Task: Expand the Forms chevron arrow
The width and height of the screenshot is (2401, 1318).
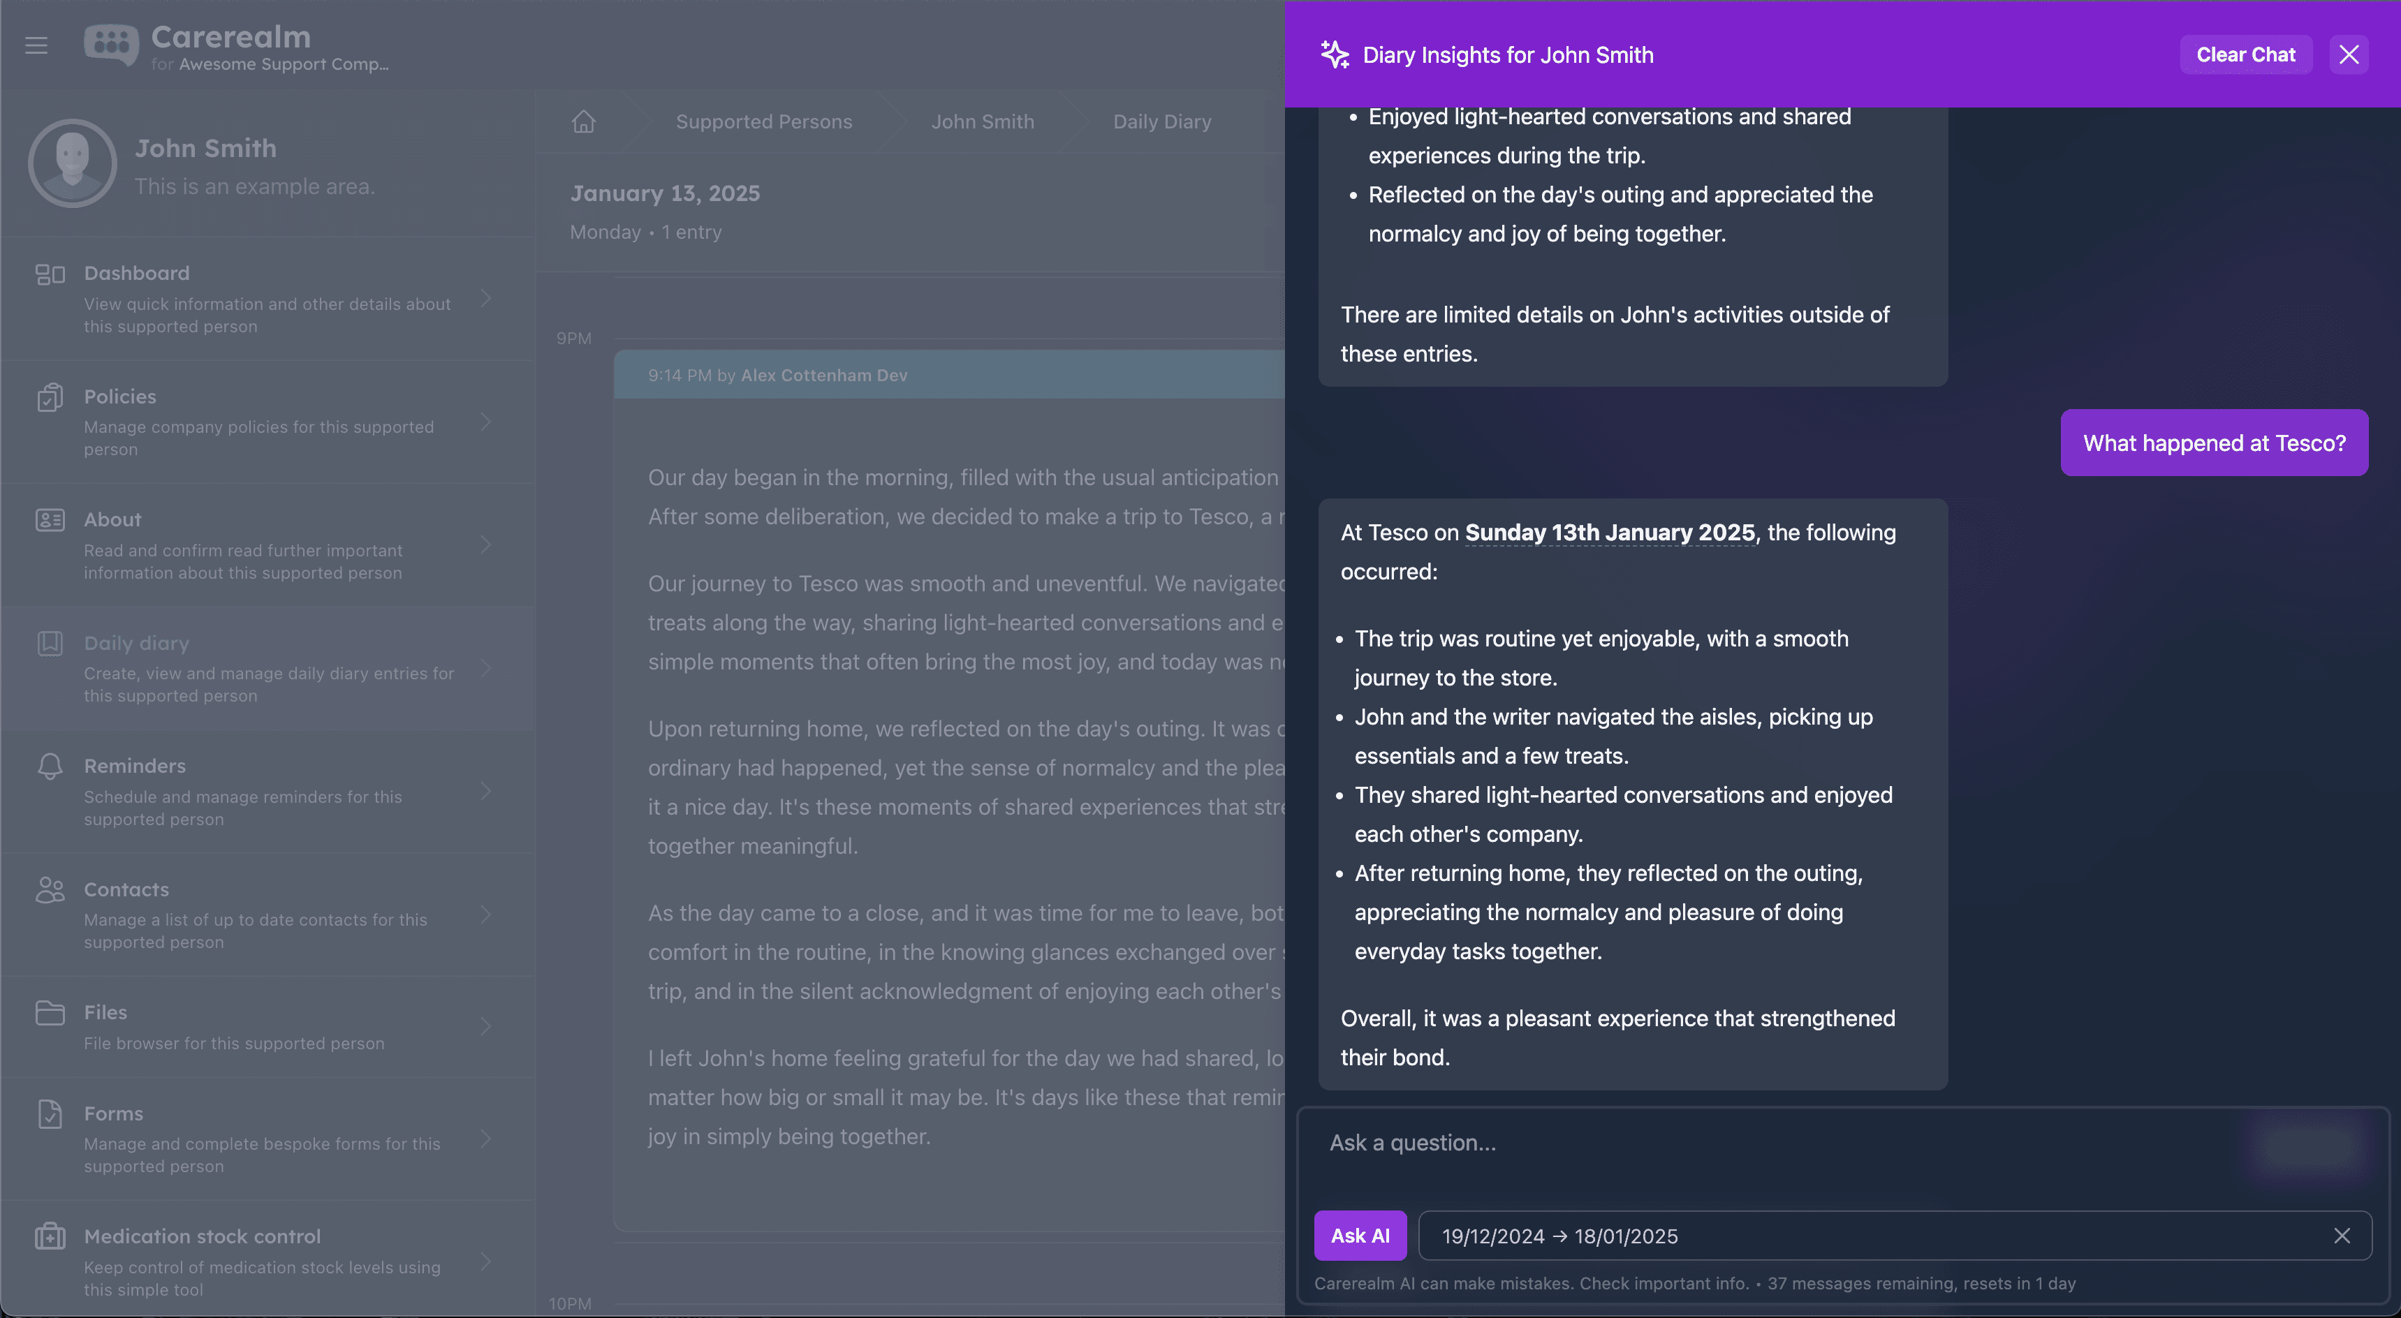Action: click(x=485, y=1138)
